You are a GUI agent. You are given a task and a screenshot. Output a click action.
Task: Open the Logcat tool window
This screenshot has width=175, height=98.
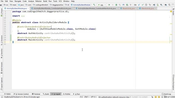coord(56,94)
